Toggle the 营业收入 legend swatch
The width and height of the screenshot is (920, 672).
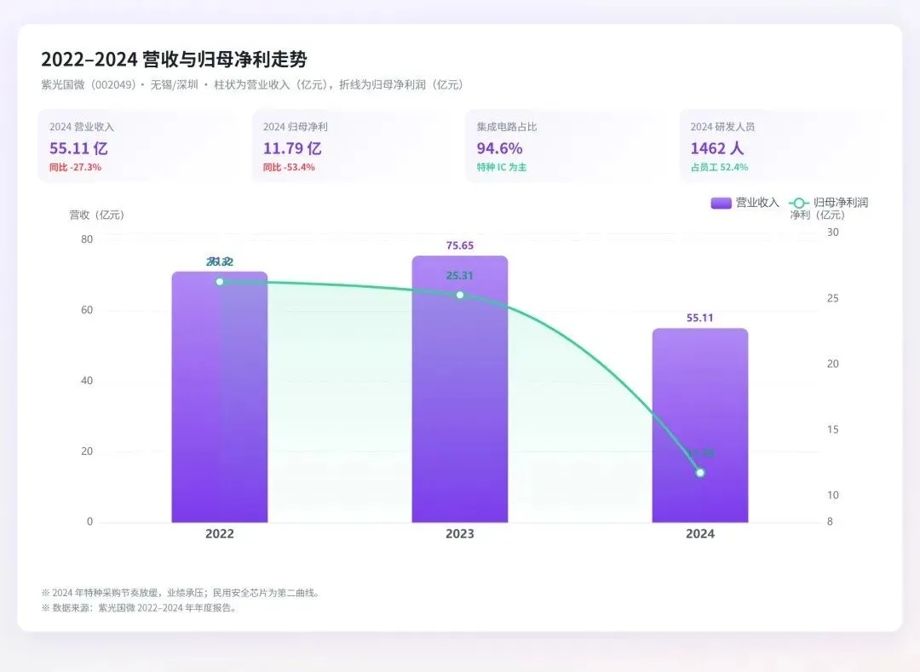(721, 203)
